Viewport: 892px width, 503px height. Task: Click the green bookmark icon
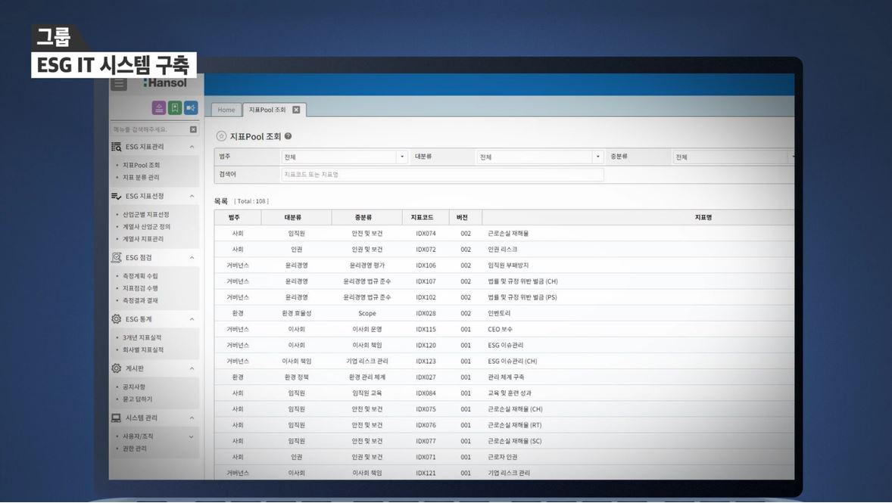point(175,107)
